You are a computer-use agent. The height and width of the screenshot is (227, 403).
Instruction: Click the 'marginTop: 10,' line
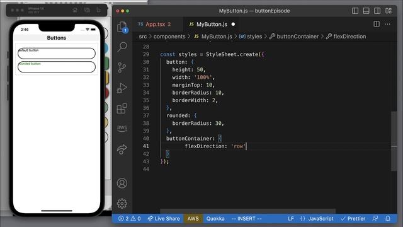[x=193, y=84]
